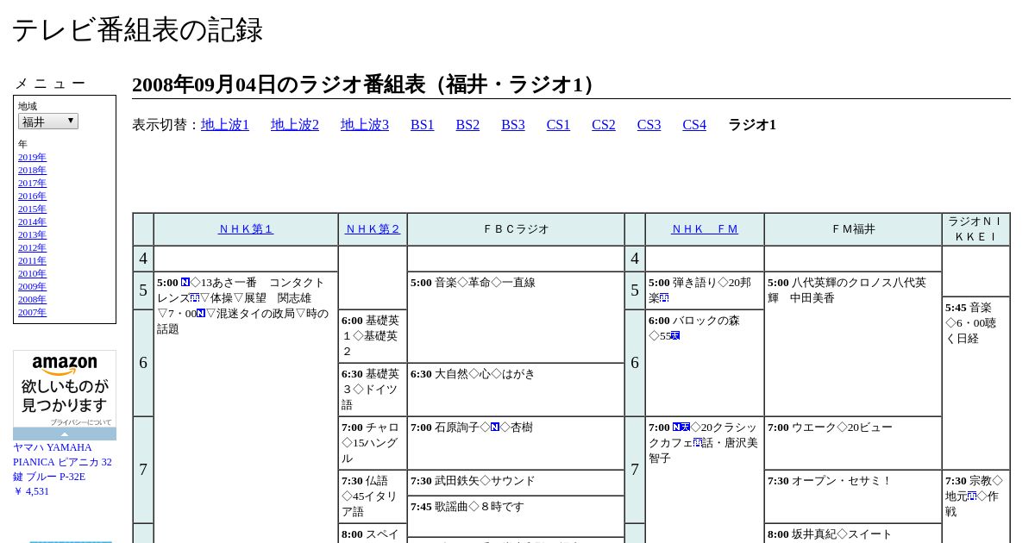
Task: Open the 福井 region dropdown
Action: (48, 122)
